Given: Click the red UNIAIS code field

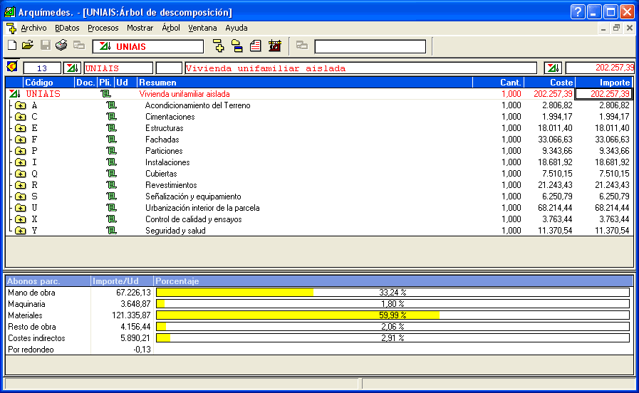Looking at the screenshot, I should [x=118, y=68].
